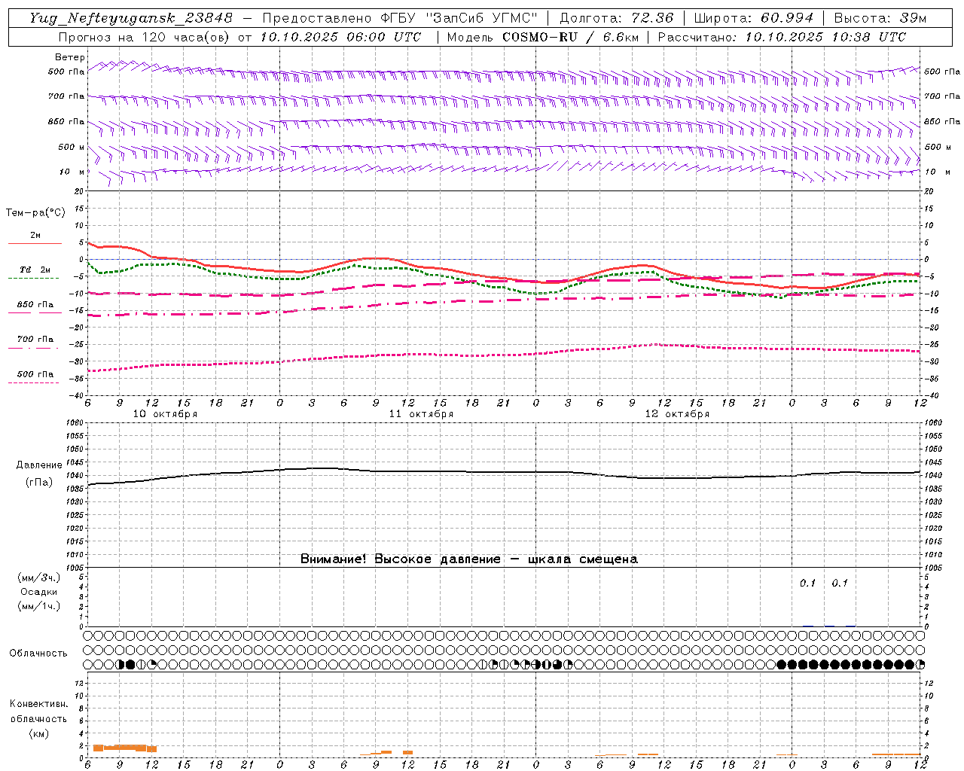Click the Осадки panel label

pos(39,592)
